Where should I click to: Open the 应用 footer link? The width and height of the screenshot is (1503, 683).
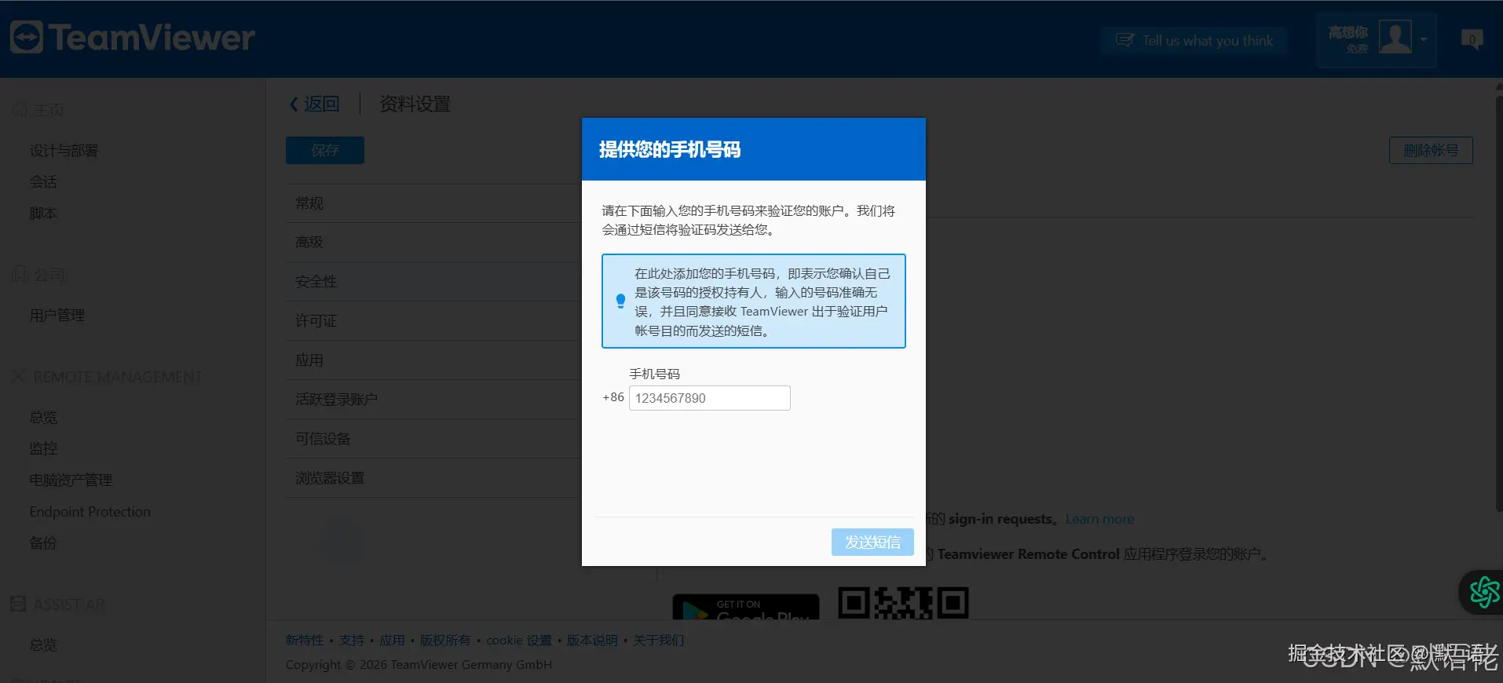pyautogui.click(x=392, y=641)
